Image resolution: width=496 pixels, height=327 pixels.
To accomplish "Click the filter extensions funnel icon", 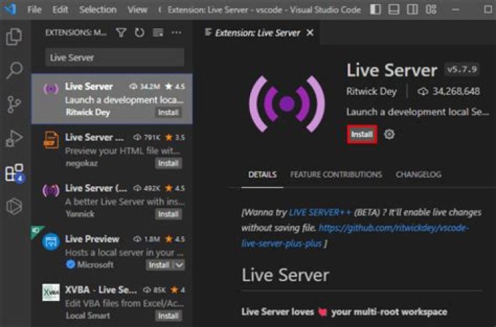I will [121, 32].
